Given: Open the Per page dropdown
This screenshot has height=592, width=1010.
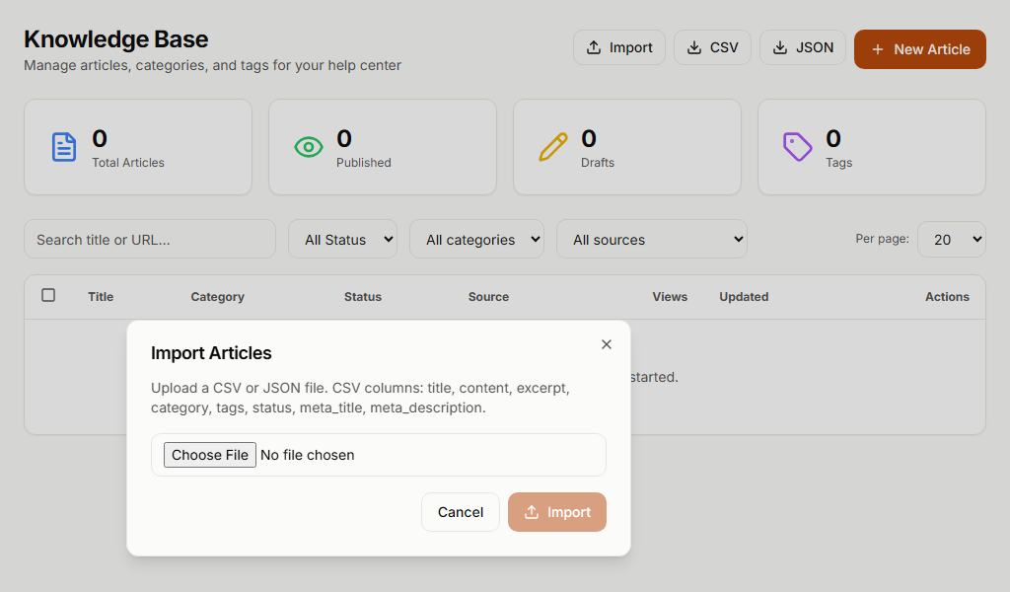Looking at the screenshot, I should tap(952, 239).
